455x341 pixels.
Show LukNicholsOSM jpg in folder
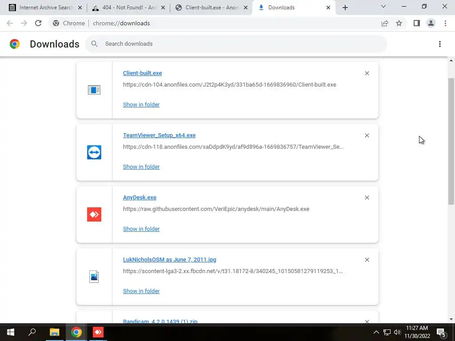[141, 291]
